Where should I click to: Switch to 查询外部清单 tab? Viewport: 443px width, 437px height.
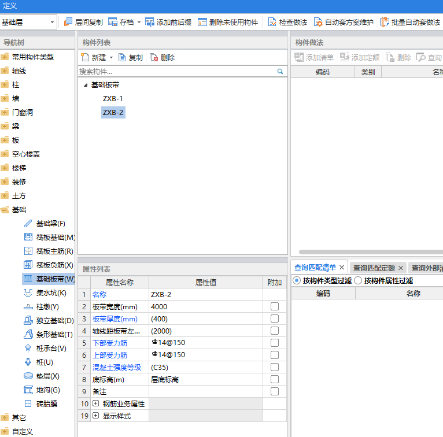(427, 268)
